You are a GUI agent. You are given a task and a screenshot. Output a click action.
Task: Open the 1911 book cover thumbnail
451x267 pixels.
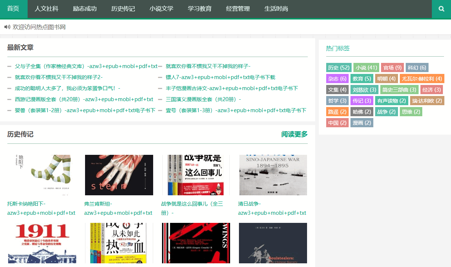point(42,243)
